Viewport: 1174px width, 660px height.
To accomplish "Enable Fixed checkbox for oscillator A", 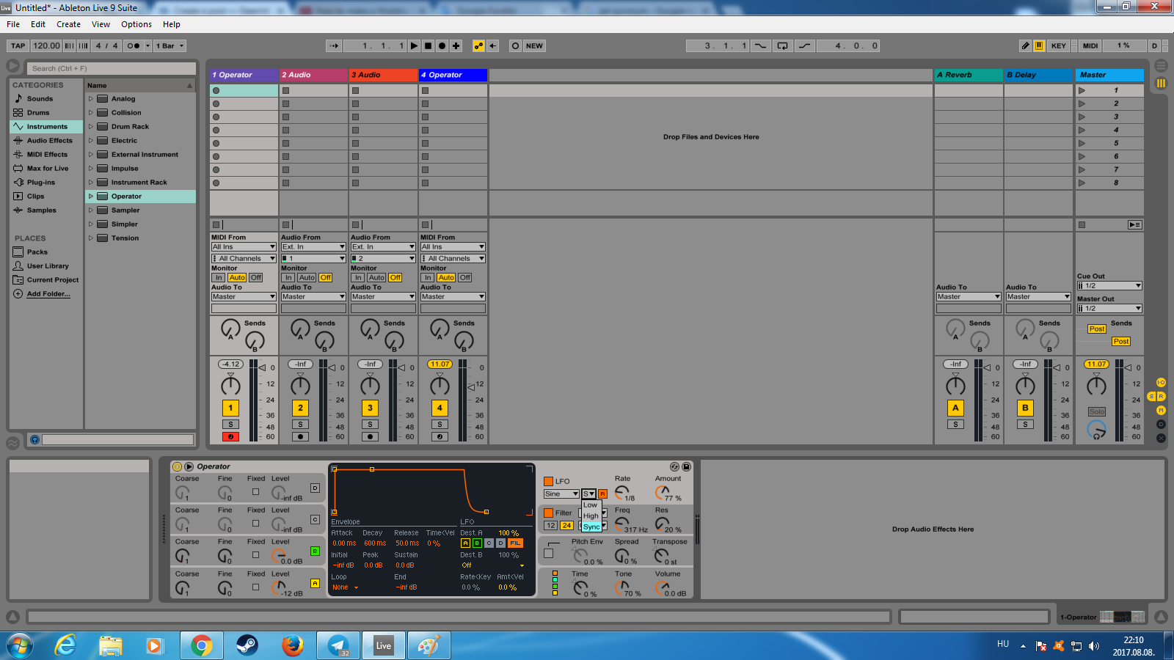I will [x=255, y=587].
